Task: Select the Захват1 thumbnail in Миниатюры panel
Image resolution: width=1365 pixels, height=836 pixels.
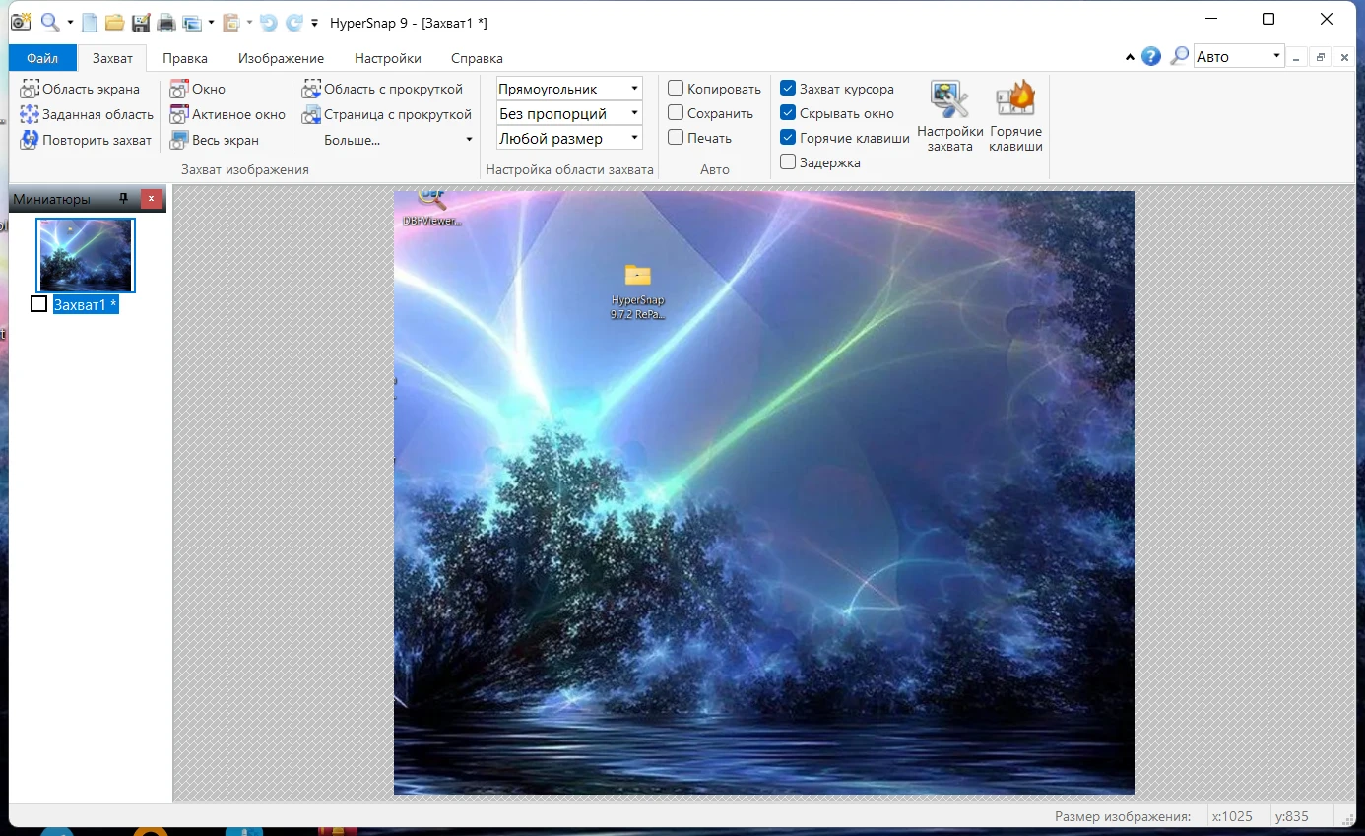Action: pyautogui.click(x=86, y=256)
